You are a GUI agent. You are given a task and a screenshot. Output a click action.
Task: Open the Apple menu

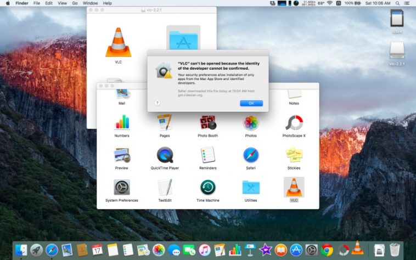(x=7, y=3)
